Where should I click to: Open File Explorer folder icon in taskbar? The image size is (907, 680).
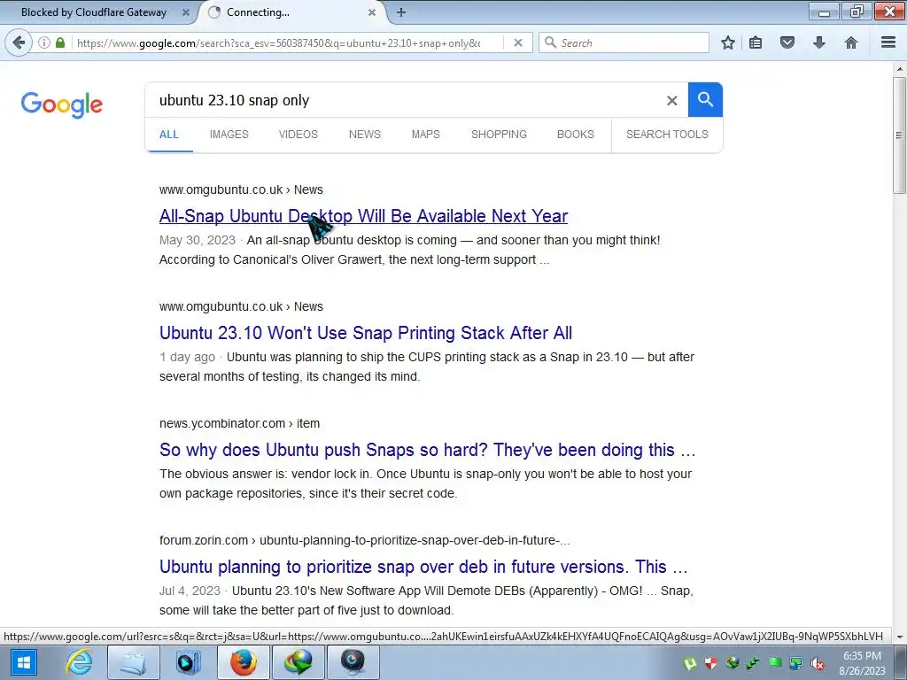133,662
